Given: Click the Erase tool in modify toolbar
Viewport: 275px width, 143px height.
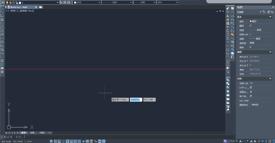Looking at the screenshot, I should pyautogui.click(x=228, y=8).
